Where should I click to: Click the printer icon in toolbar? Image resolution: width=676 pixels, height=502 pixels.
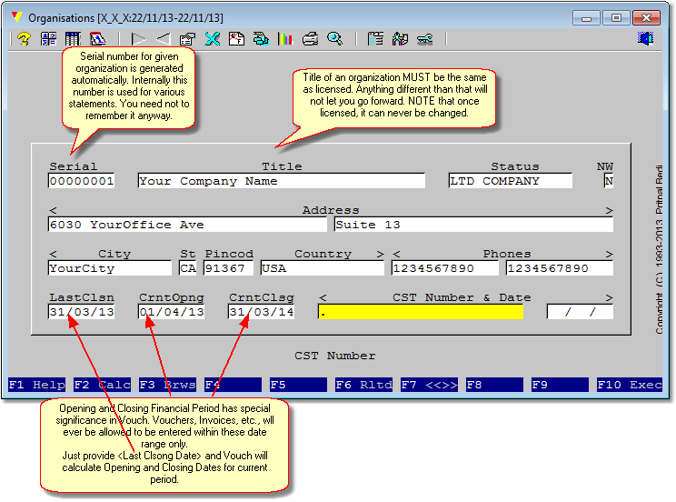[x=311, y=39]
